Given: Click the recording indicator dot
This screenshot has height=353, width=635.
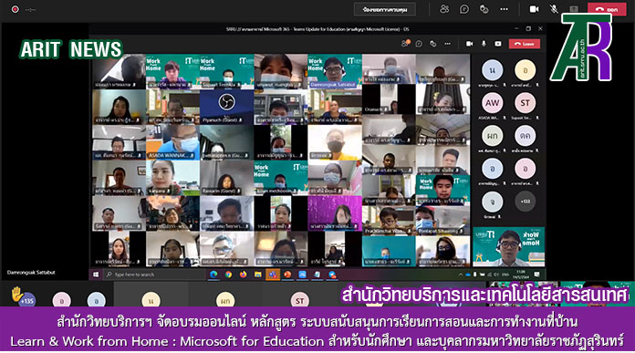Looking at the screenshot, I should point(15,9).
